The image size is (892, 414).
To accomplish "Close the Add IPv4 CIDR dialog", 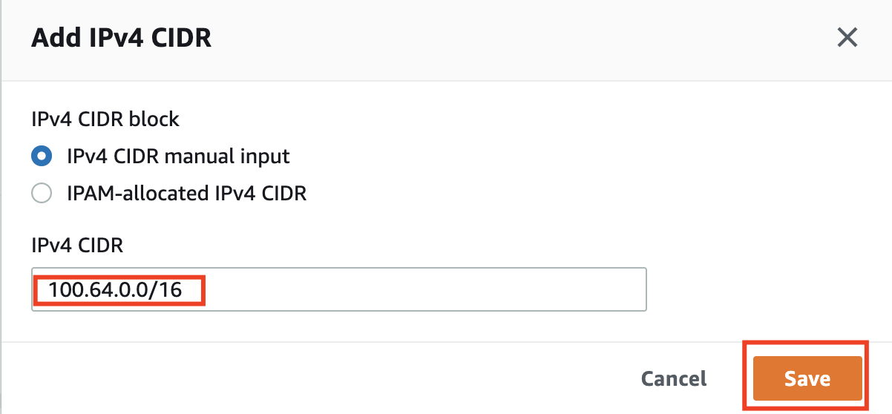I will [x=847, y=37].
